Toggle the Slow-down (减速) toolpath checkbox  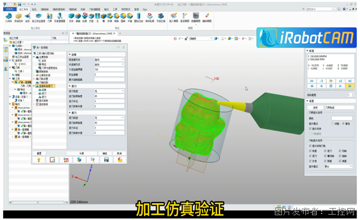coord(340,161)
